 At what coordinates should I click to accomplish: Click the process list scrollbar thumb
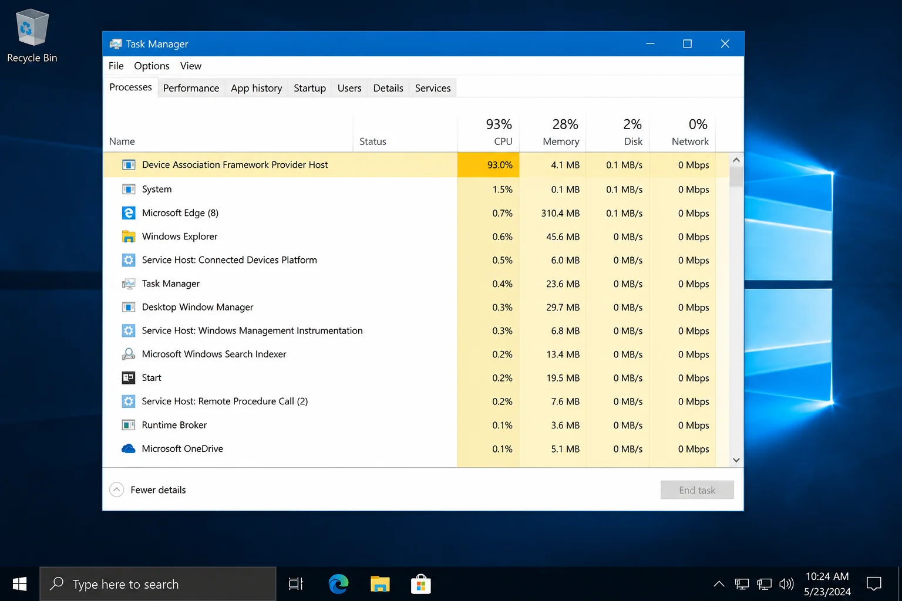click(736, 177)
